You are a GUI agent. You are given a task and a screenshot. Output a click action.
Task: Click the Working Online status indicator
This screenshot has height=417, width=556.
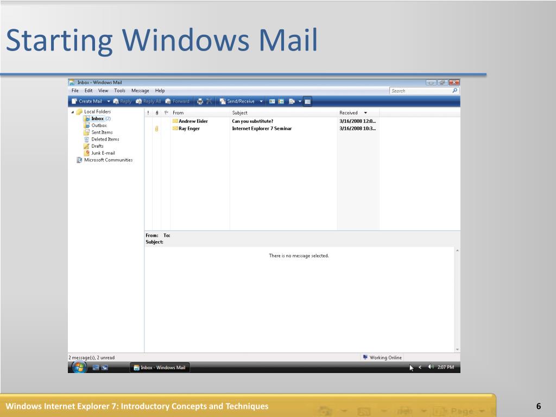382,357
